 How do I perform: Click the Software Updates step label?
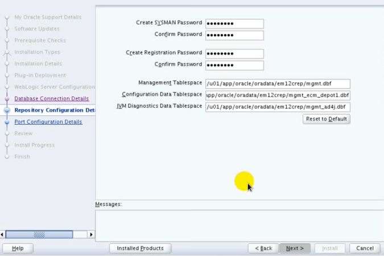[x=37, y=29]
